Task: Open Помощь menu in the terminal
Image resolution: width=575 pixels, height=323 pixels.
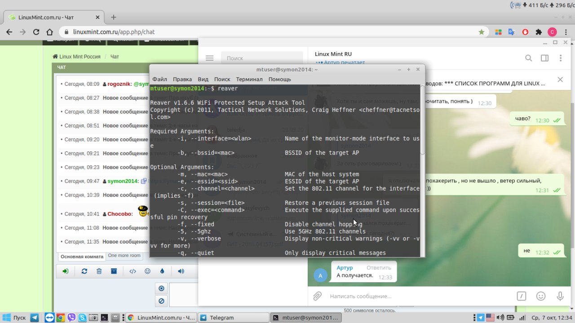Action: pyautogui.click(x=280, y=79)
